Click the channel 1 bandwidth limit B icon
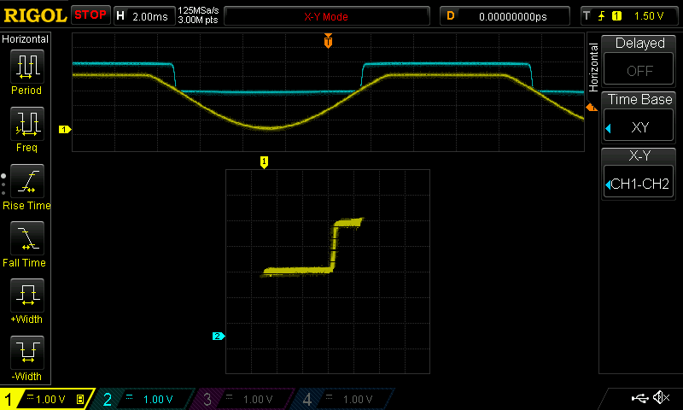 [80, 399]
